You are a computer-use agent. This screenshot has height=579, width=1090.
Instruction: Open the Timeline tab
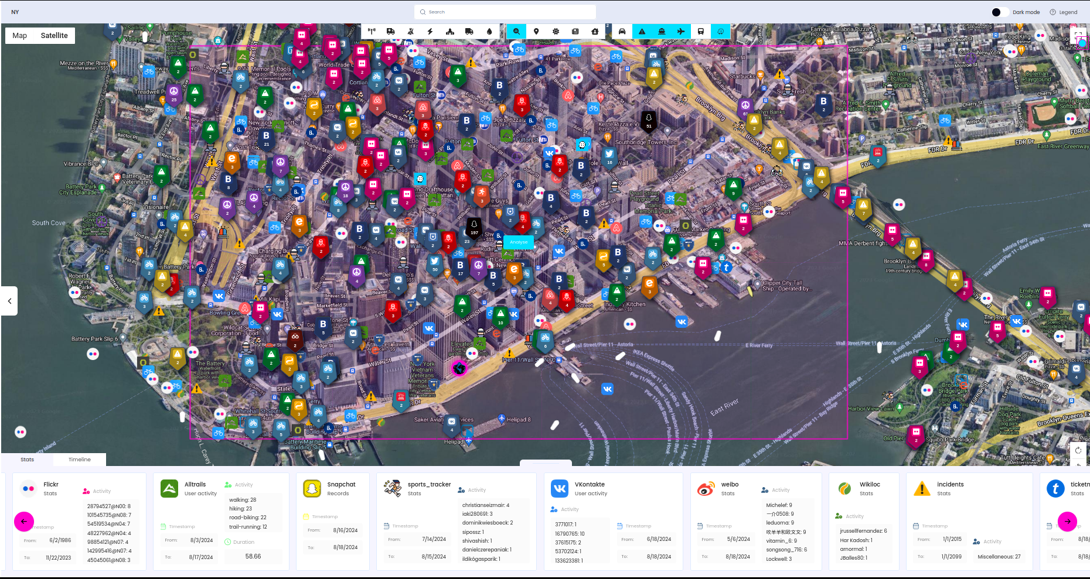80,460
